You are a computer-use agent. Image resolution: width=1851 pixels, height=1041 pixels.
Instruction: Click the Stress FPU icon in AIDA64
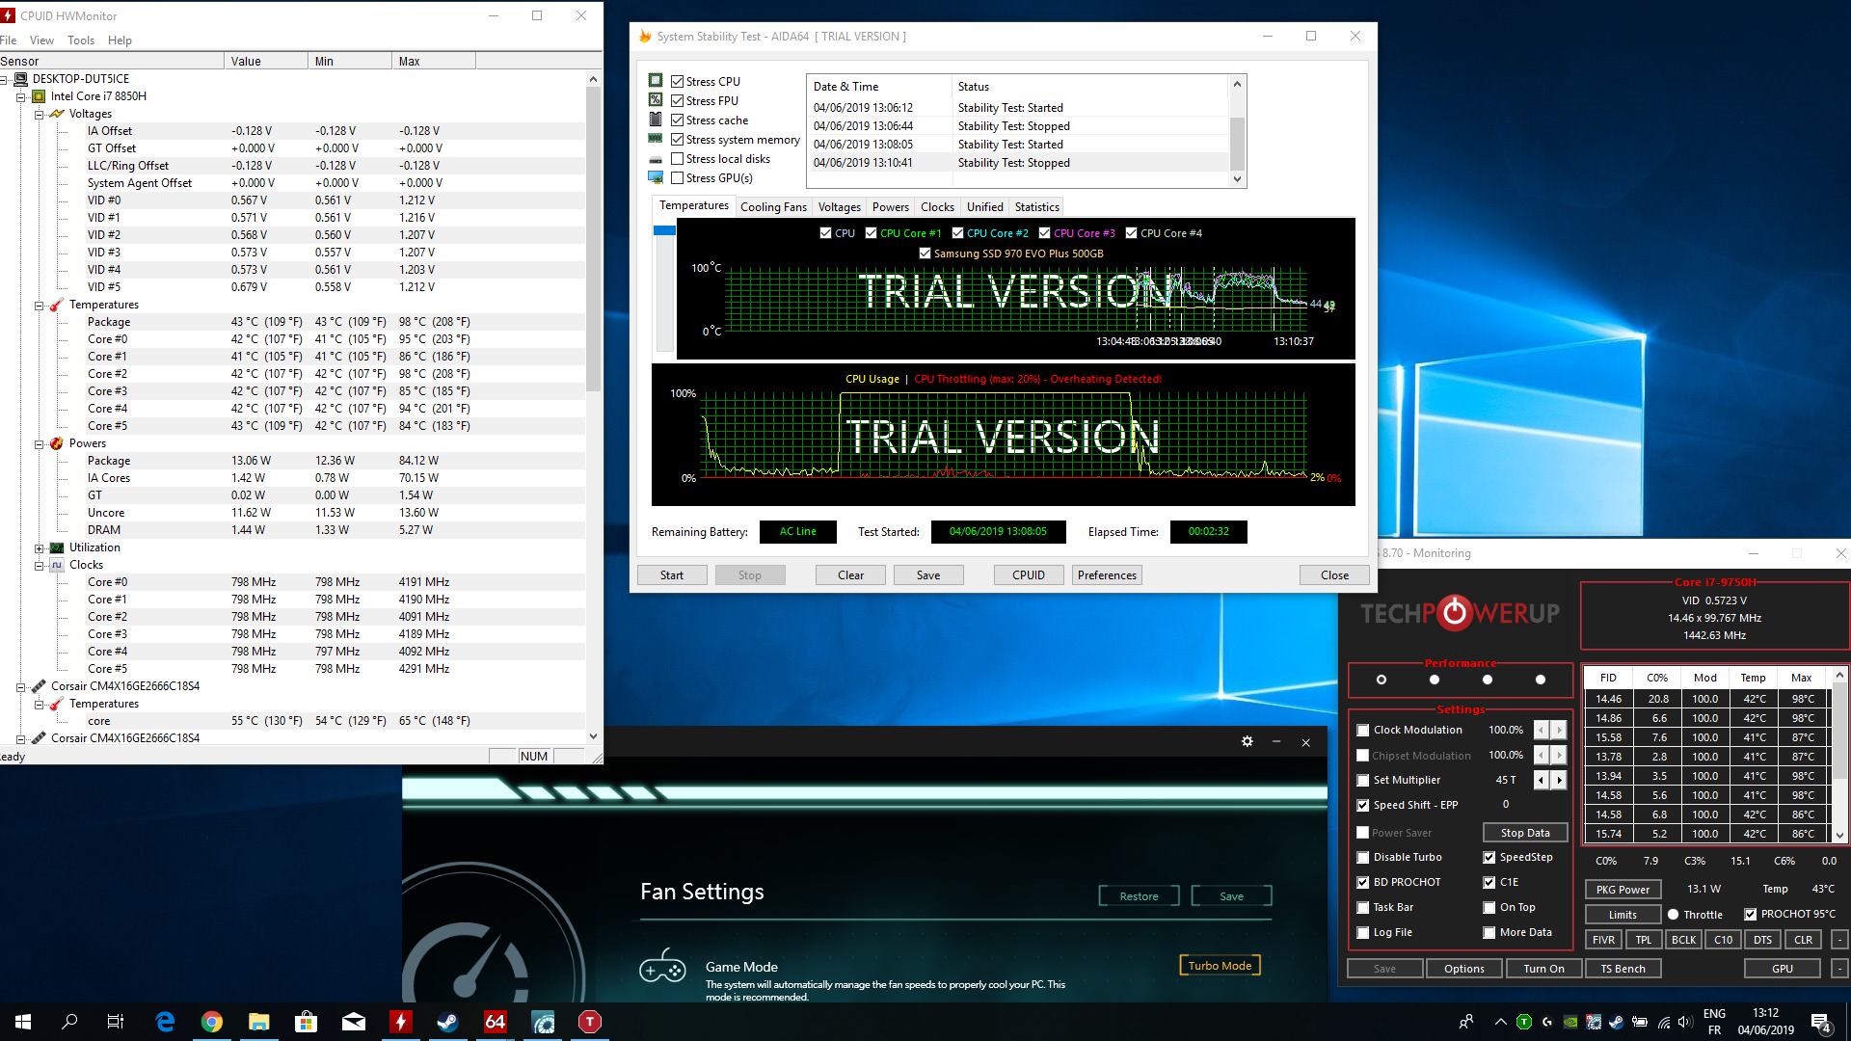coord(656,100)
